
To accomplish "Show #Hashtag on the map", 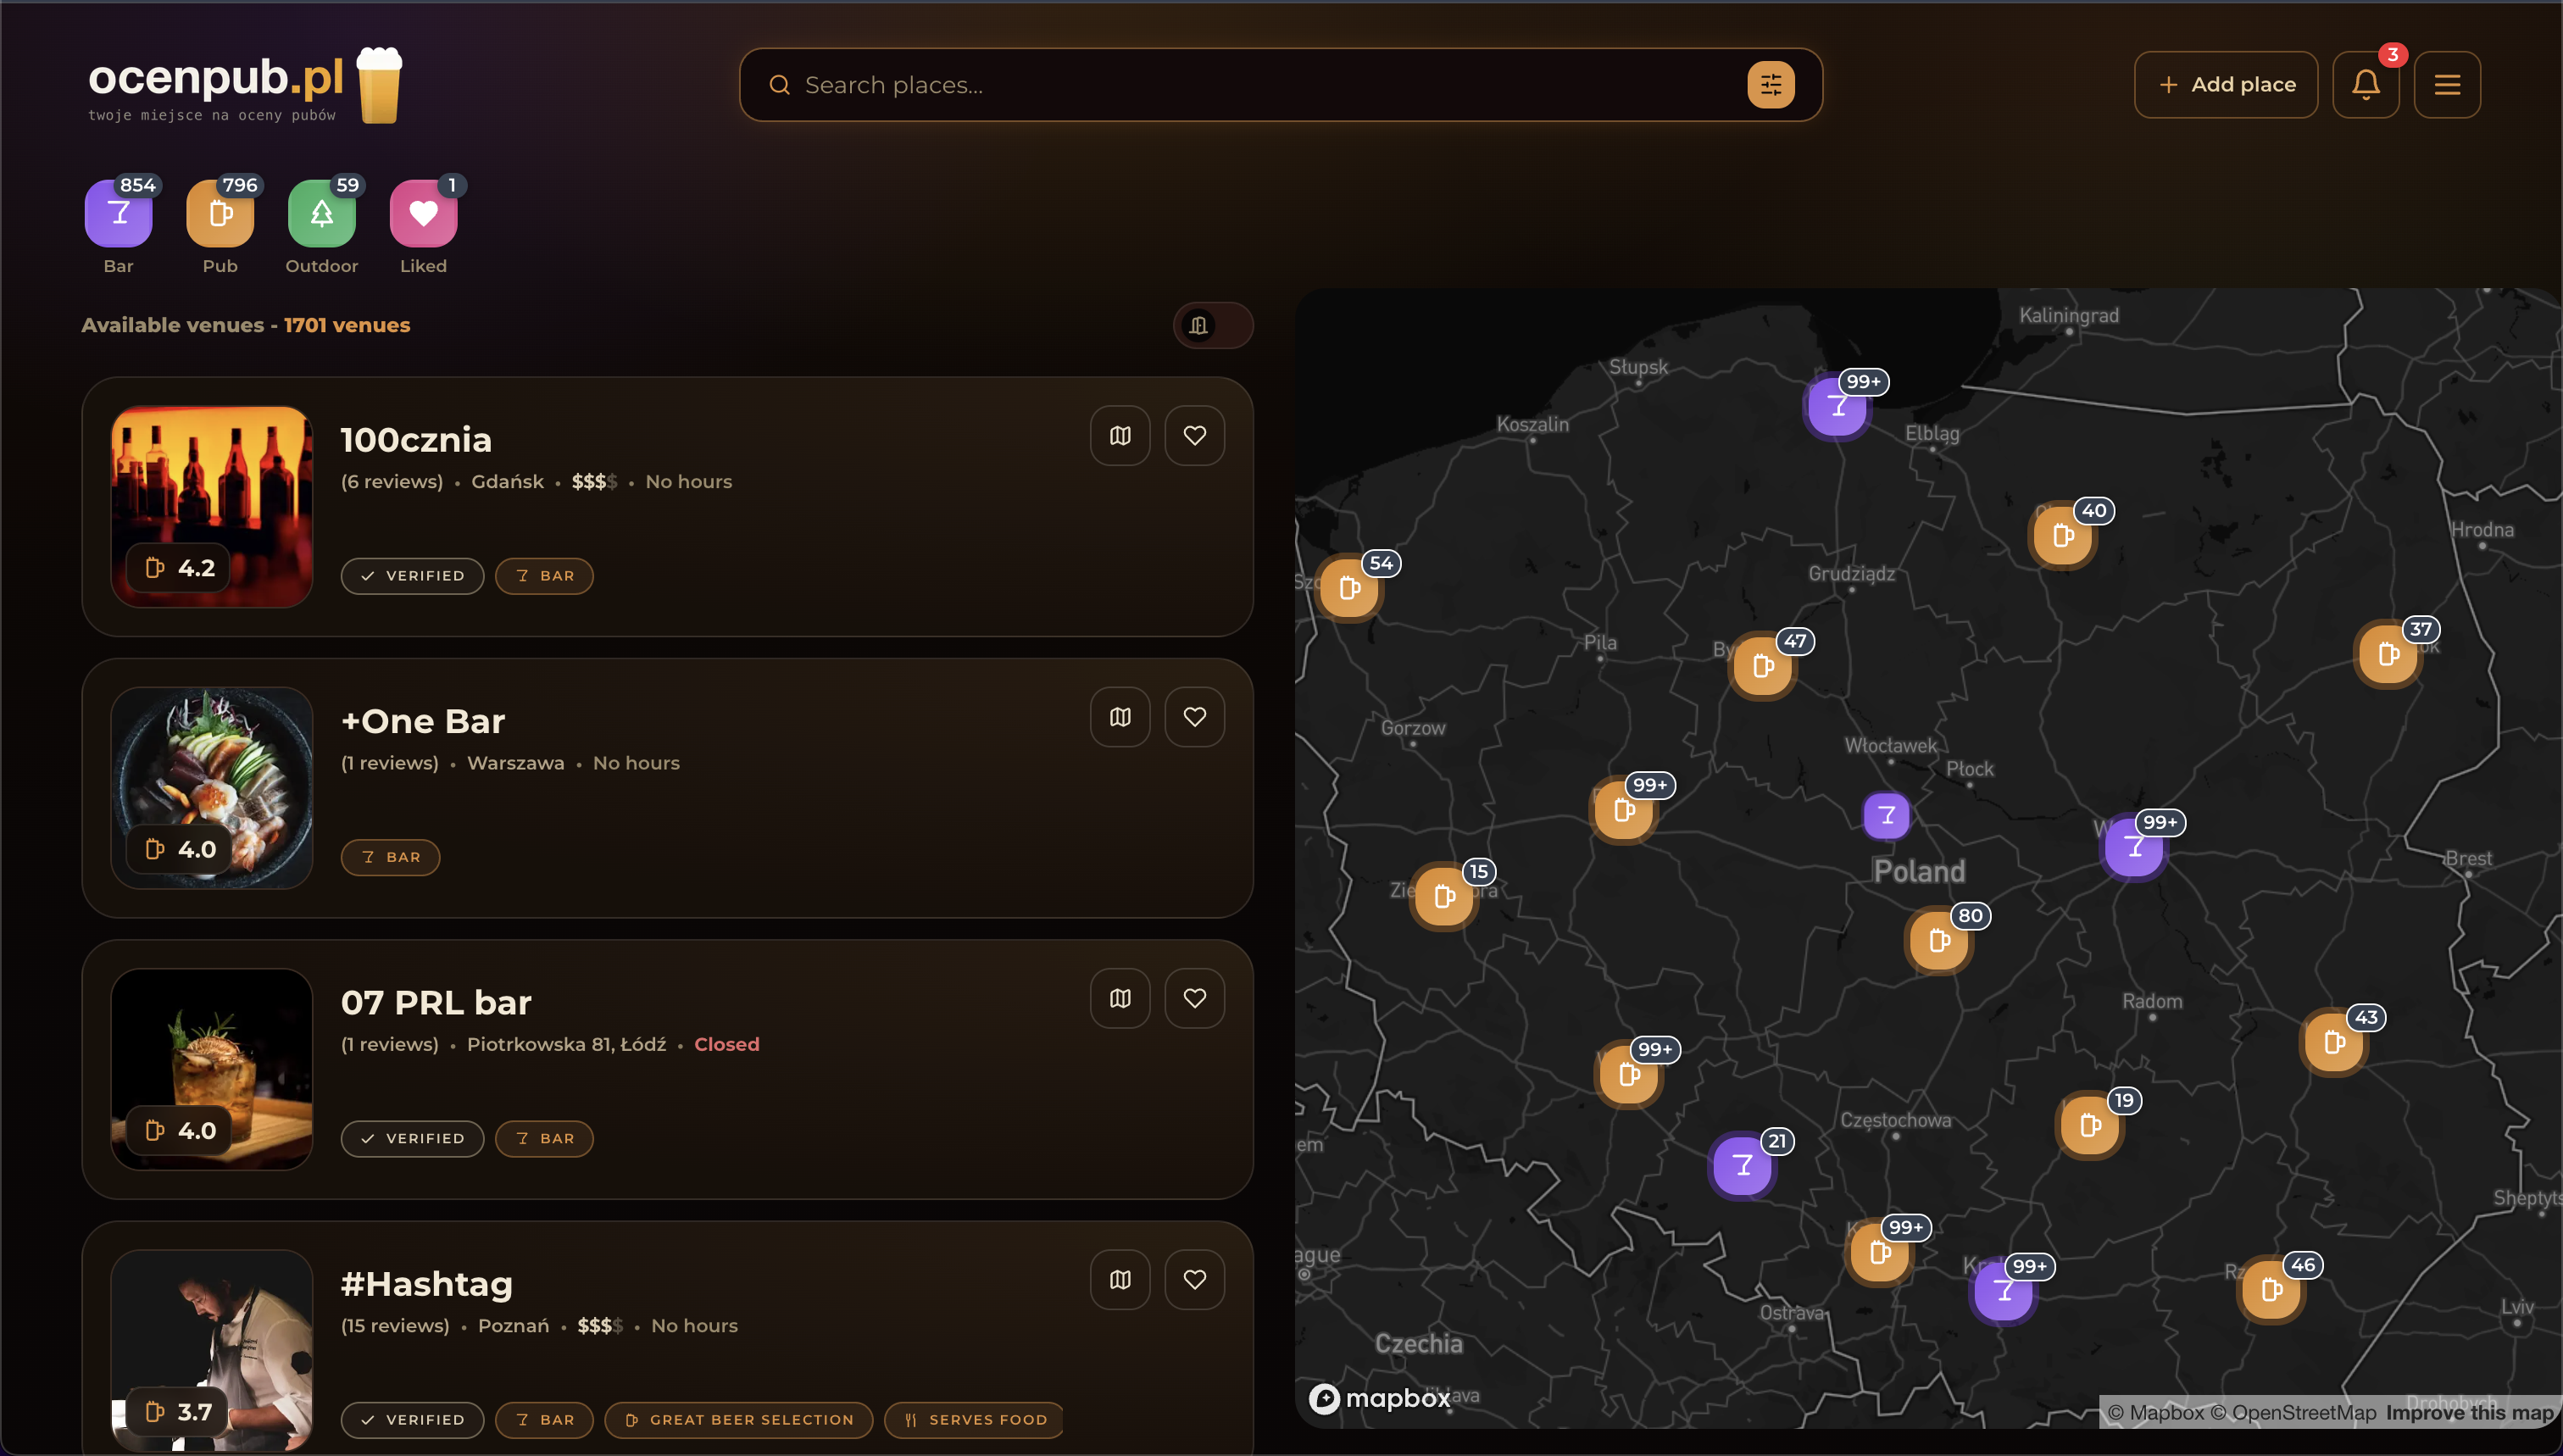I will pos(1120,1279).
